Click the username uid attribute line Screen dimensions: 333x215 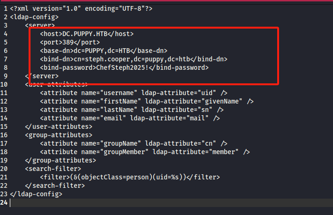(134, 93)
